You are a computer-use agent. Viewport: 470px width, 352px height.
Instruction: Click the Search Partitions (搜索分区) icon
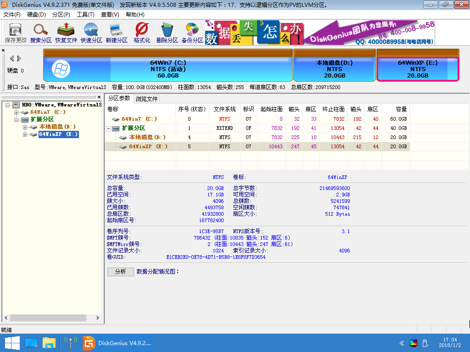41,33
